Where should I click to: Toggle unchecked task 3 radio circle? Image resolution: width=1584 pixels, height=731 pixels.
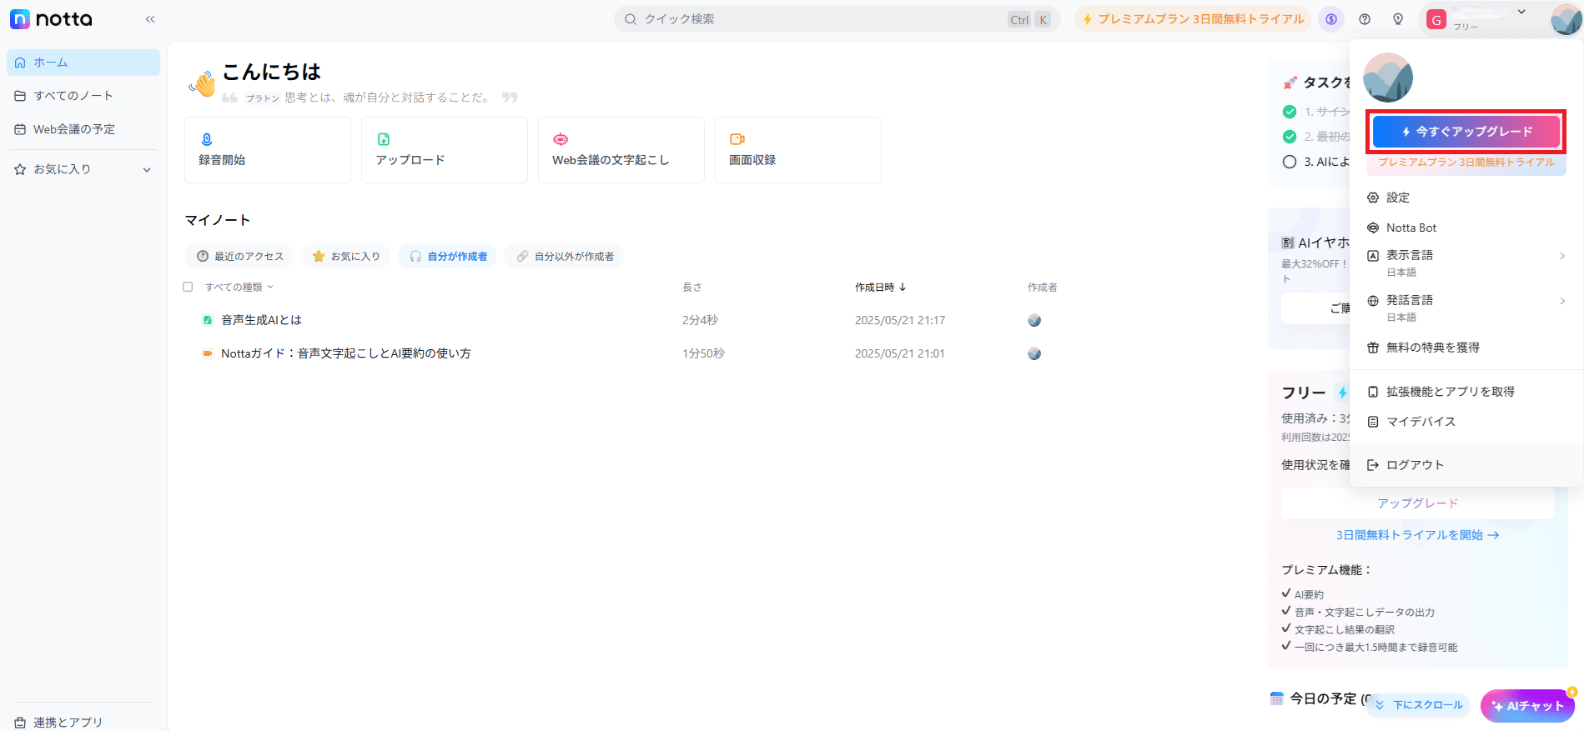1290,162
